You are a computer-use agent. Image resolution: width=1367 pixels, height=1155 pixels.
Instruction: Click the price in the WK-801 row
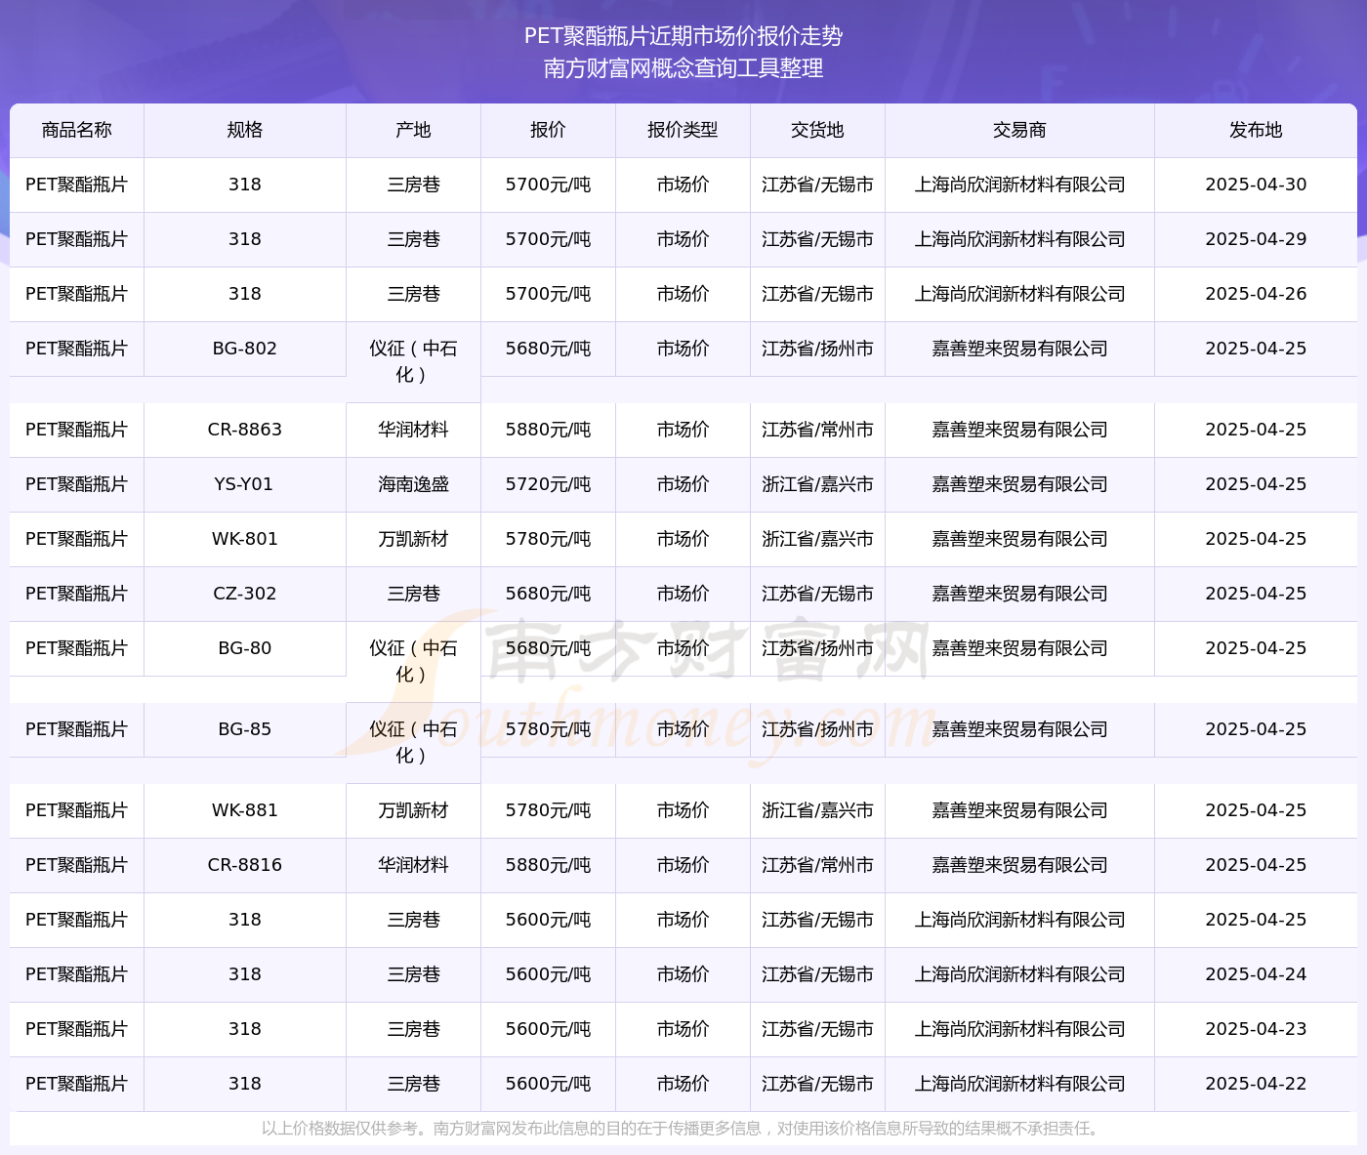pyautogui.click(x=548, y=539)
